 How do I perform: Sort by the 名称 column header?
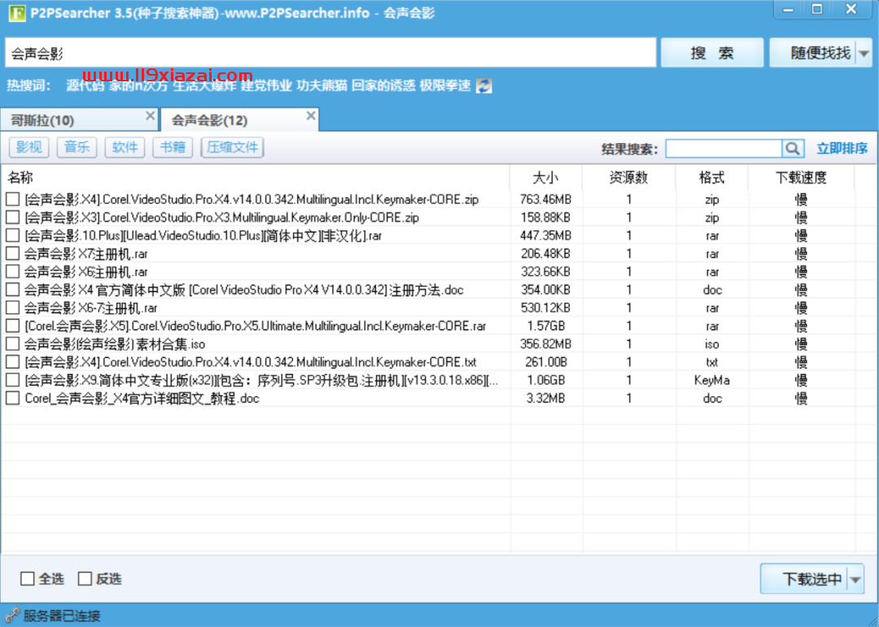click(255, 177)
